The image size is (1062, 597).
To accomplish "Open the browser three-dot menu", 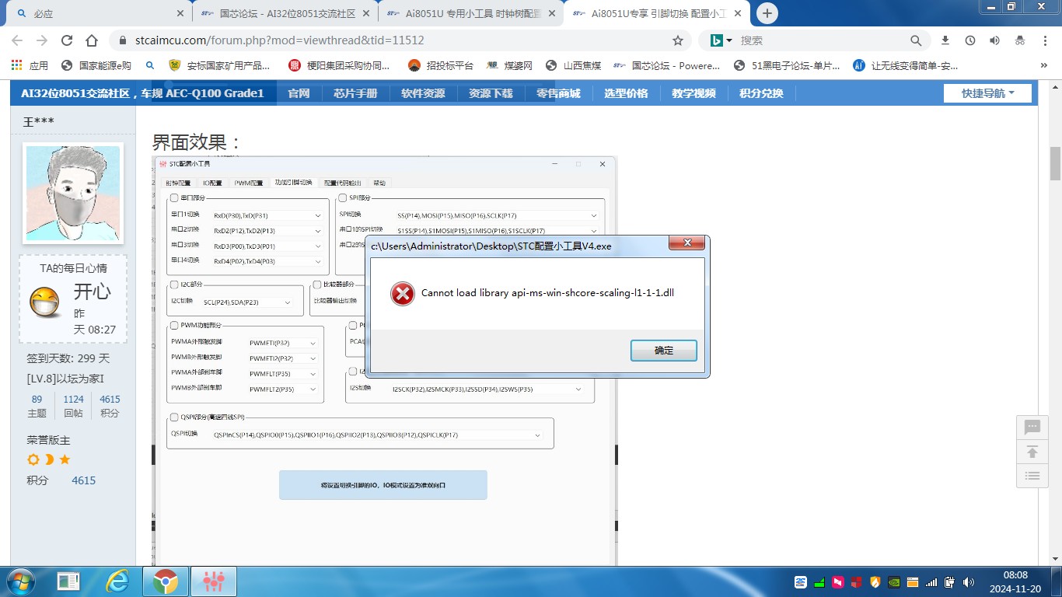I will pyautogui.click(x=1044, y=40).
